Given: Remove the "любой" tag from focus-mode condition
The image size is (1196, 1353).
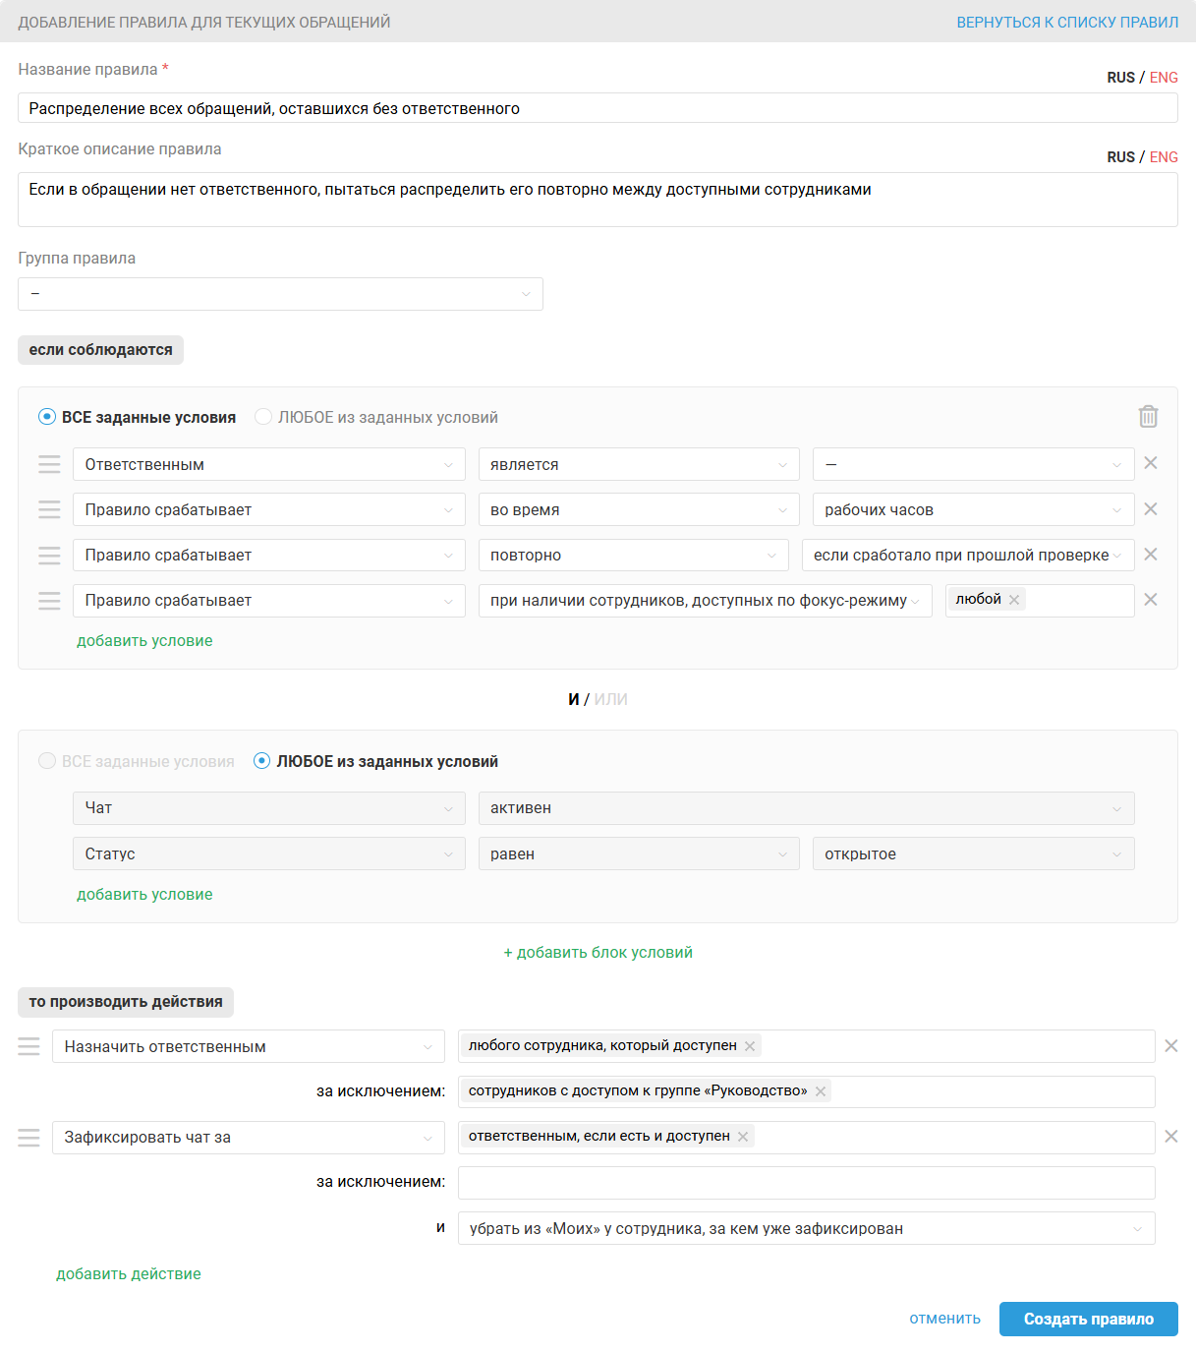Looking at the screenshot, I should (1014, 600).
